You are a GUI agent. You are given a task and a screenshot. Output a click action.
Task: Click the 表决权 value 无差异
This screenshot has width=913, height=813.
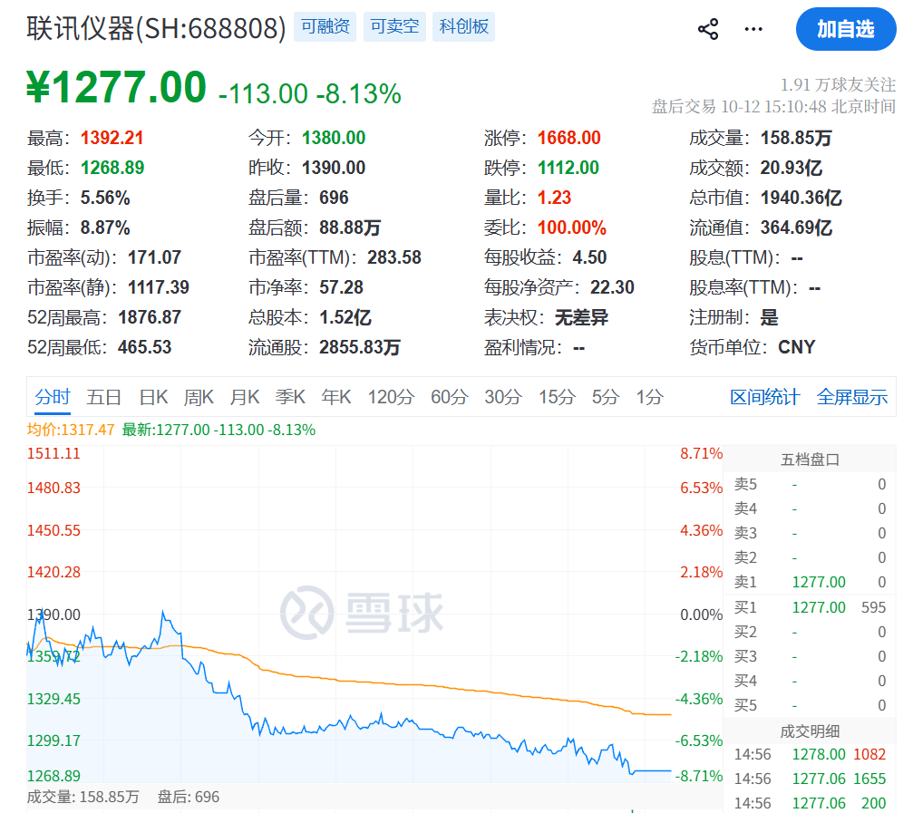581,318
